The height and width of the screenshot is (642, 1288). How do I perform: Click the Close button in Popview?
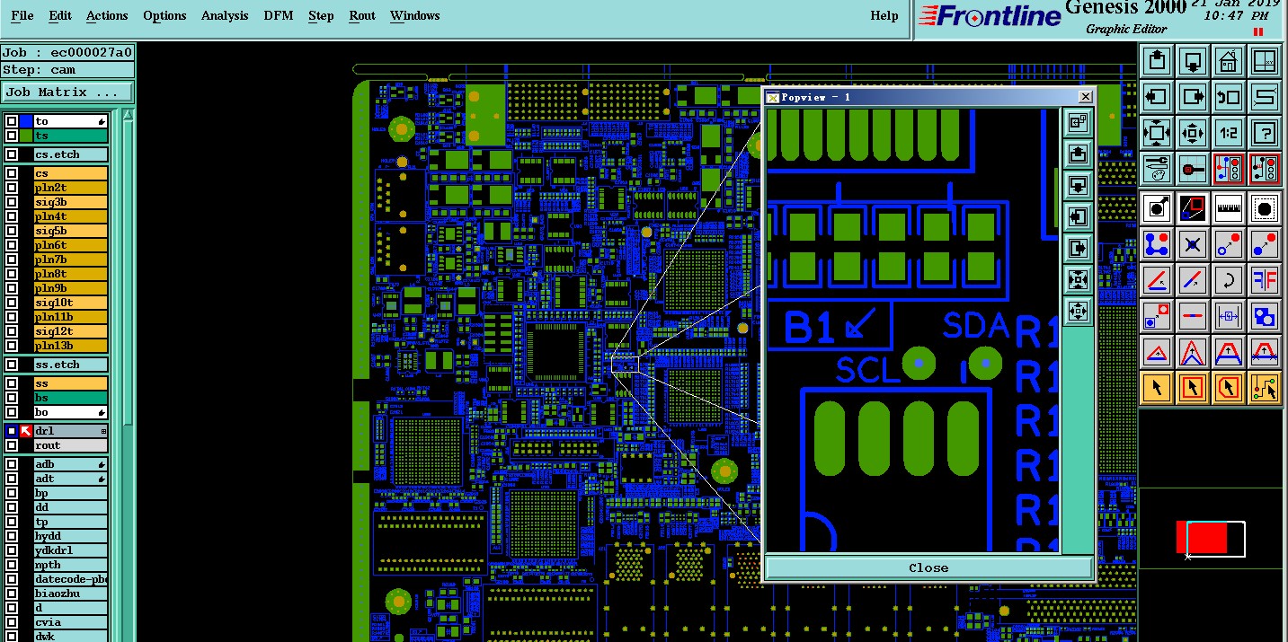point(928,567)
